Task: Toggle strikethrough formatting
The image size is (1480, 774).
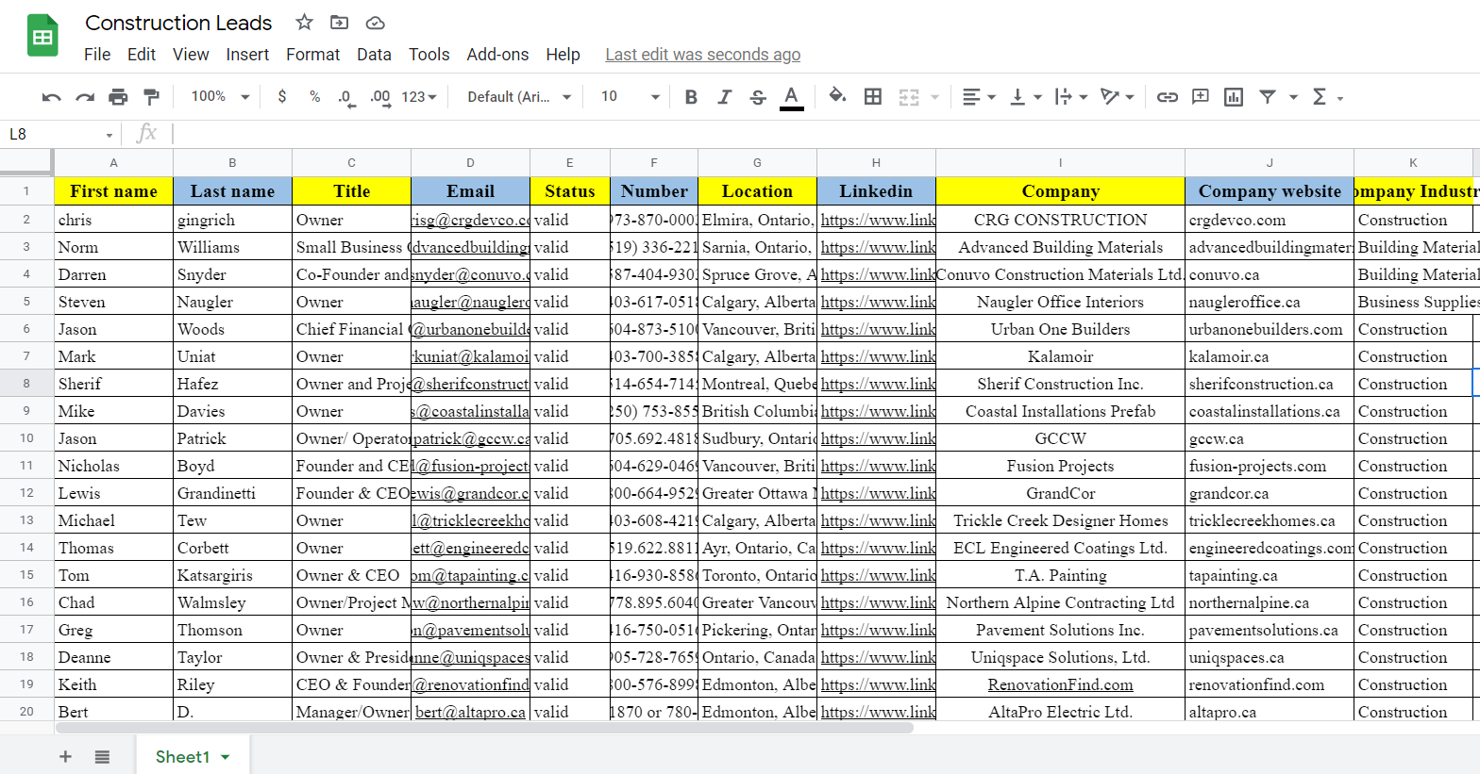Action: [x=757, y=96]
